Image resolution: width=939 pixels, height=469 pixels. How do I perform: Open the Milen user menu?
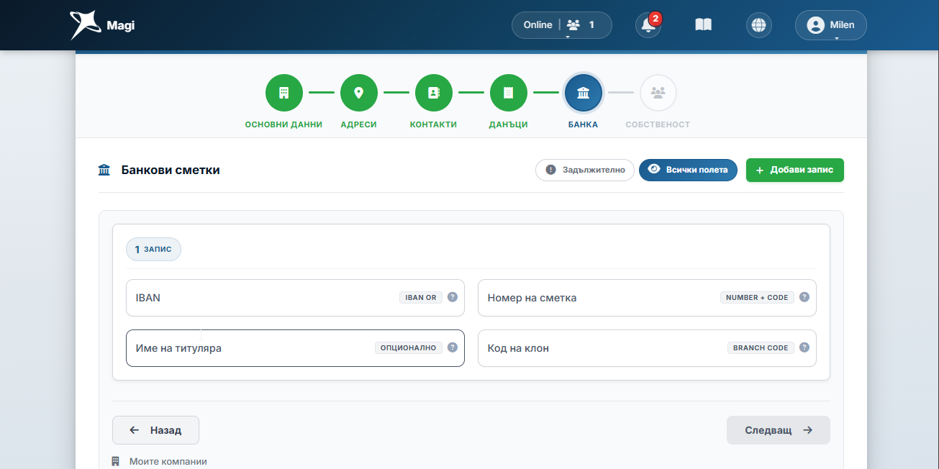831,25
